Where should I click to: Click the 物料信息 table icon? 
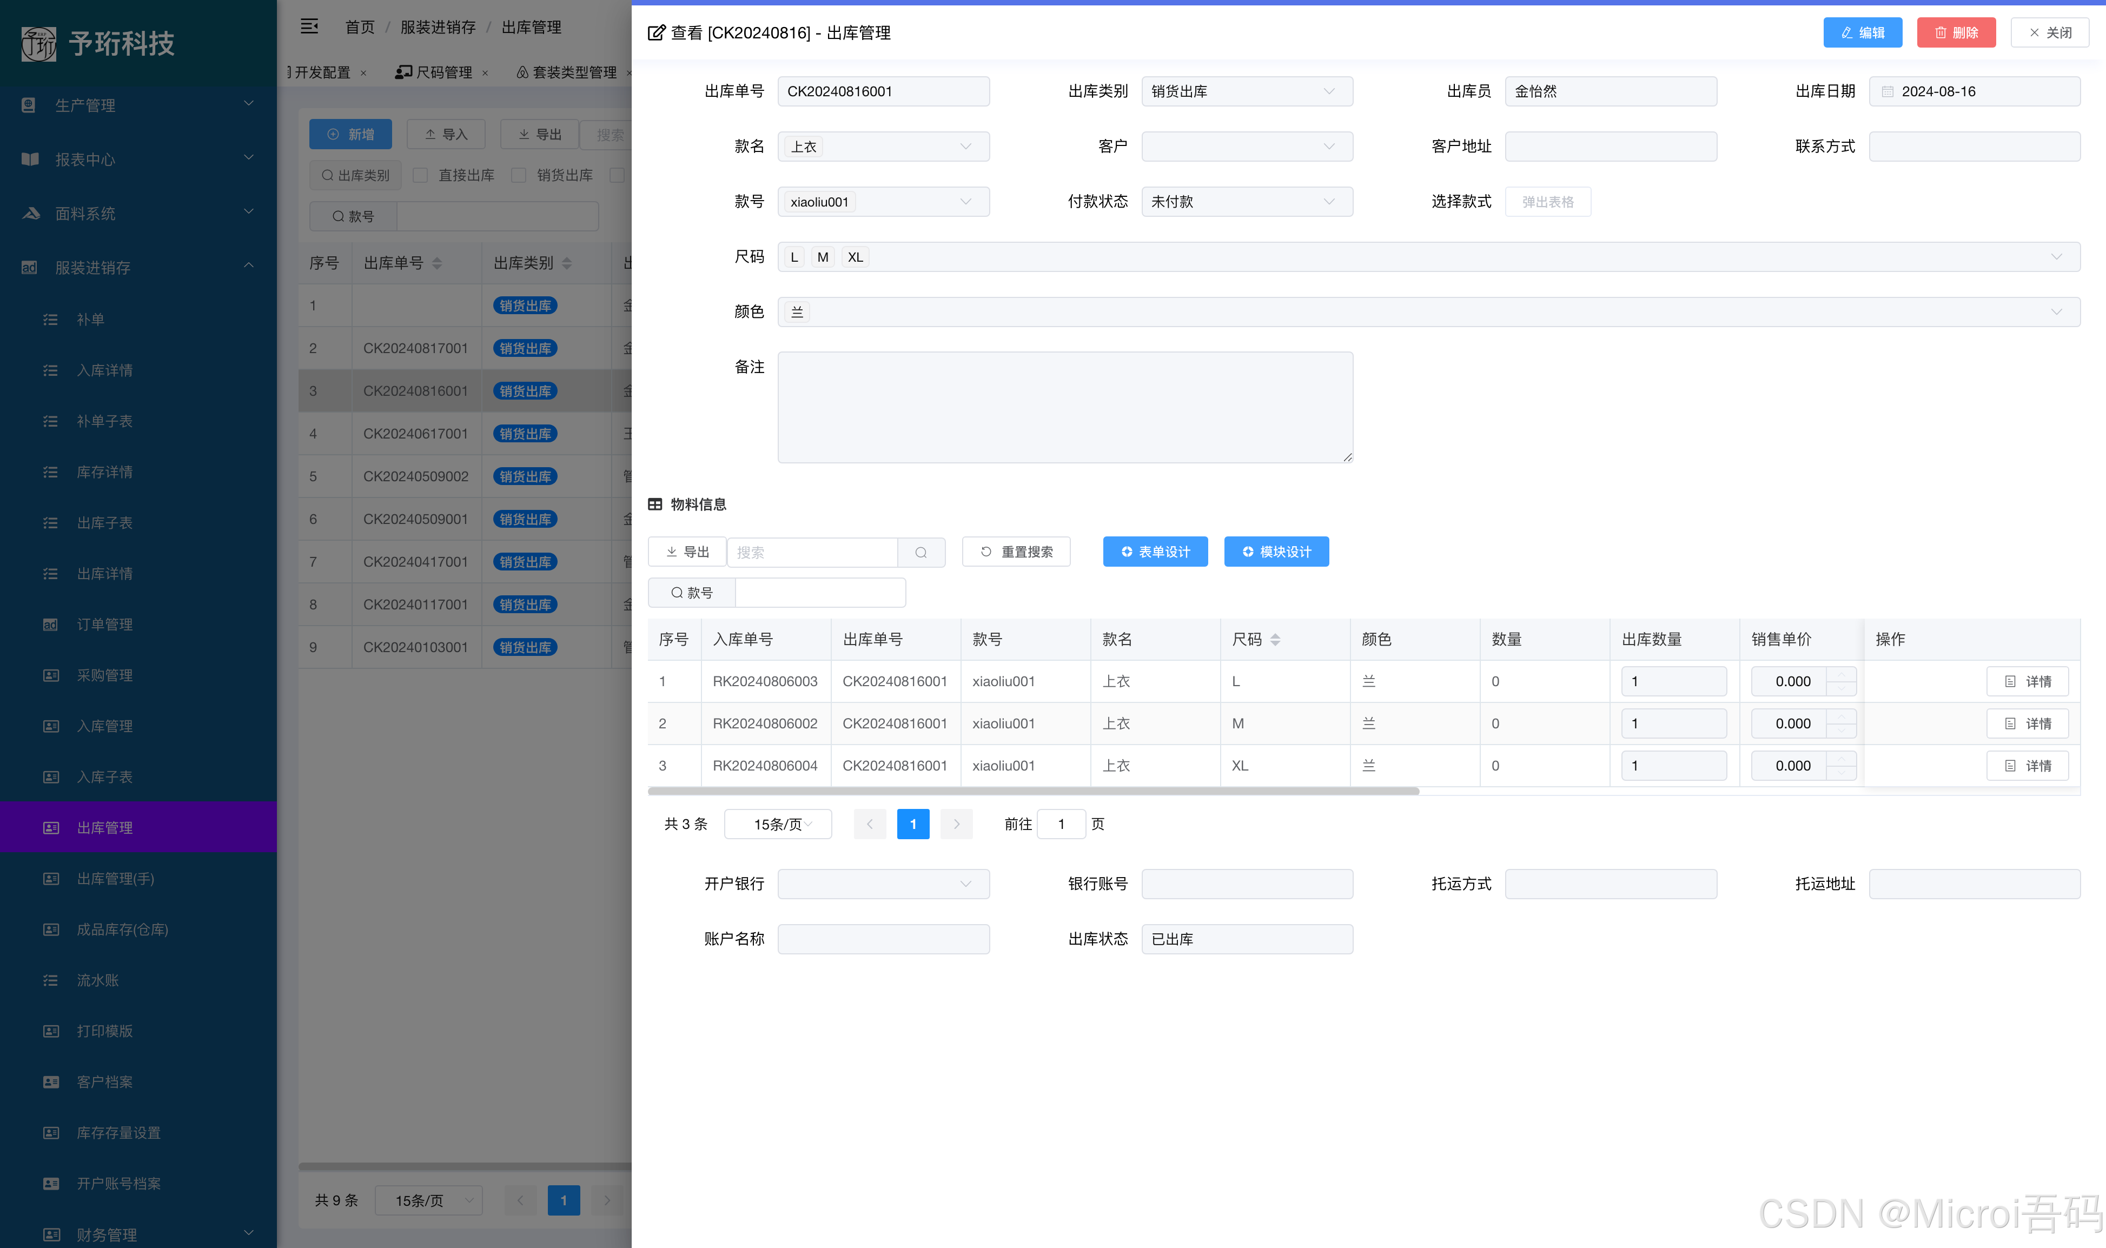tap(655, 504)
